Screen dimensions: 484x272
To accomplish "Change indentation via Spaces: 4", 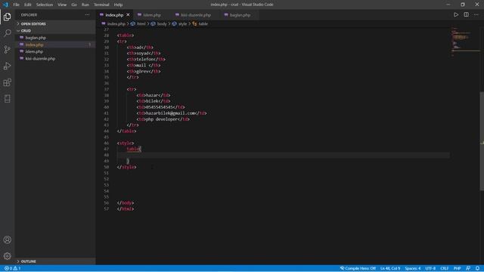I will [x=413, y=268].
